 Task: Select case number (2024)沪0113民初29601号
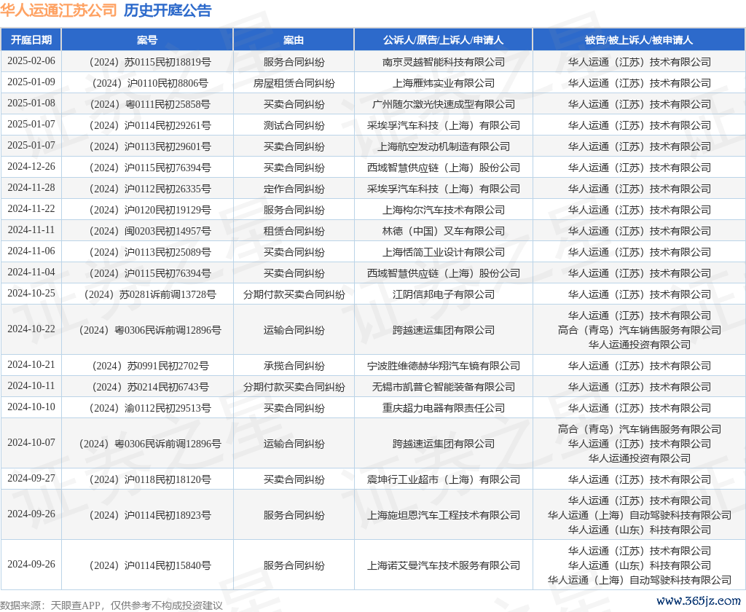tap(150, 146)
